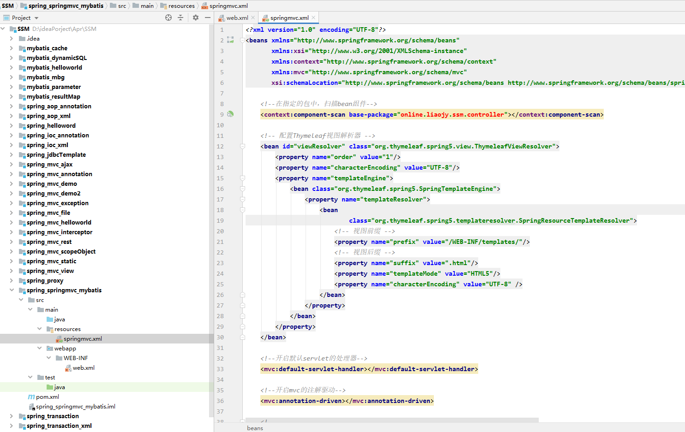Select the mybatis_dynamicSQL module

click(x=57, y=58)
